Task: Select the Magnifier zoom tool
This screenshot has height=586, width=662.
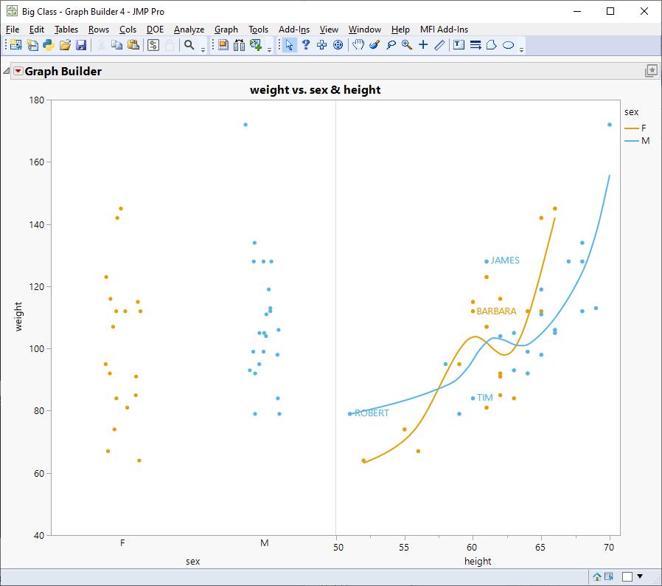Action: (x=407, y=45)
